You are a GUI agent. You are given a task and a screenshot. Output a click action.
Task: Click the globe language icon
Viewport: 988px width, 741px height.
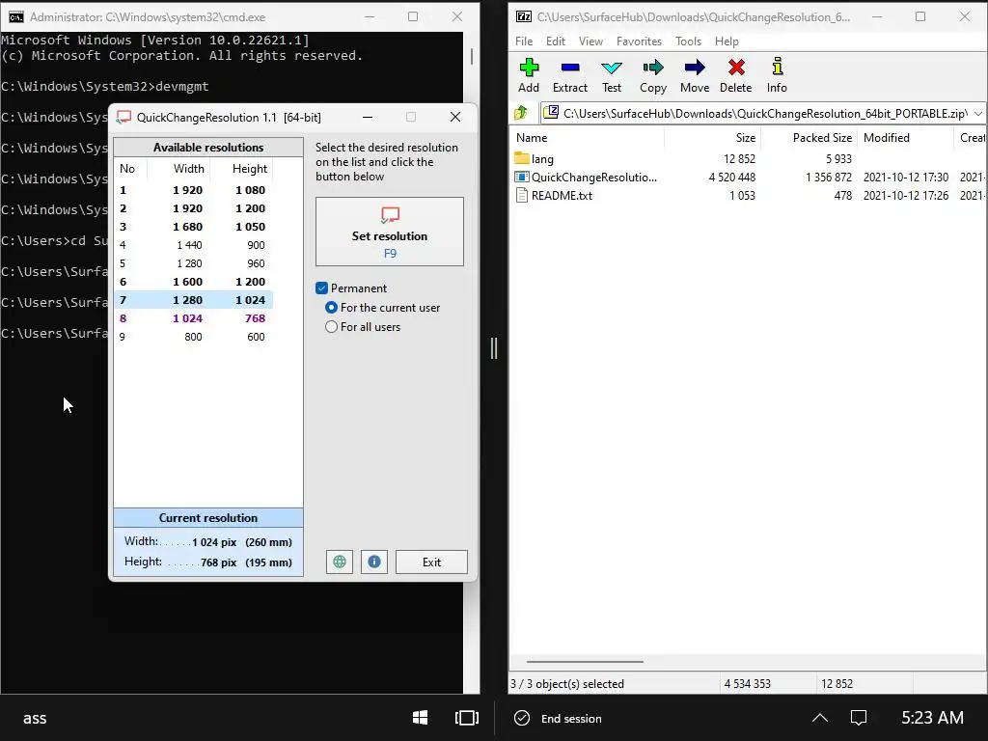[340, 563]
